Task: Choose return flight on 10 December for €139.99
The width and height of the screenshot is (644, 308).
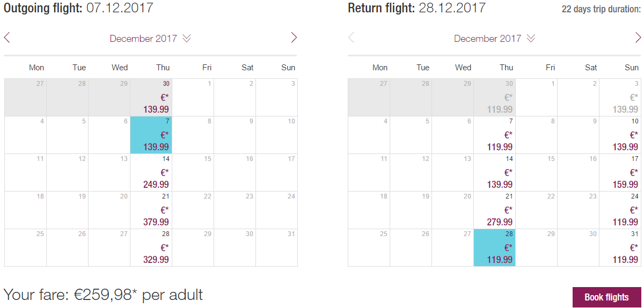Action: (x=620, y=135)
